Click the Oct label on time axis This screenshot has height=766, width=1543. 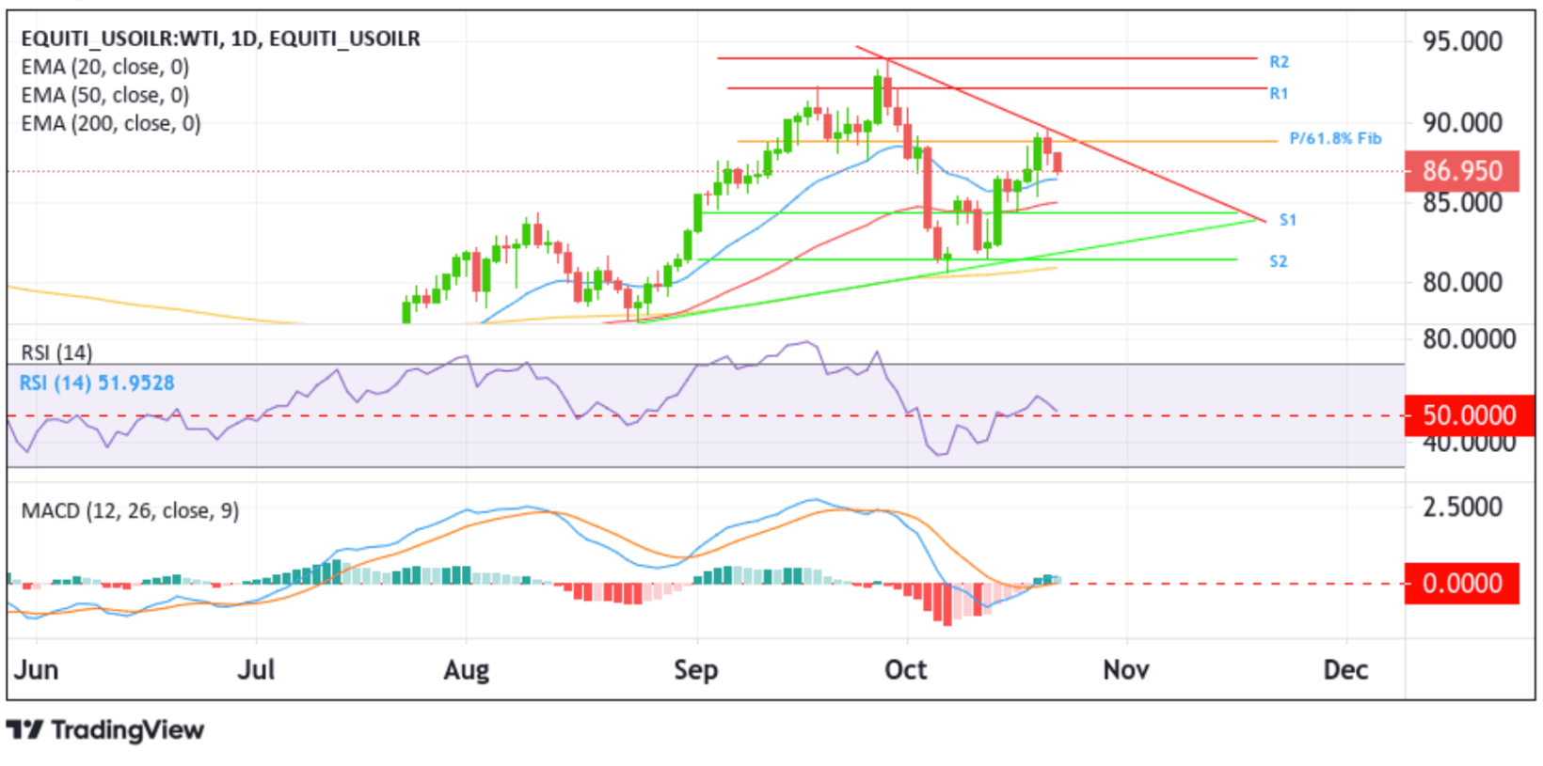(x=906, y=669)
